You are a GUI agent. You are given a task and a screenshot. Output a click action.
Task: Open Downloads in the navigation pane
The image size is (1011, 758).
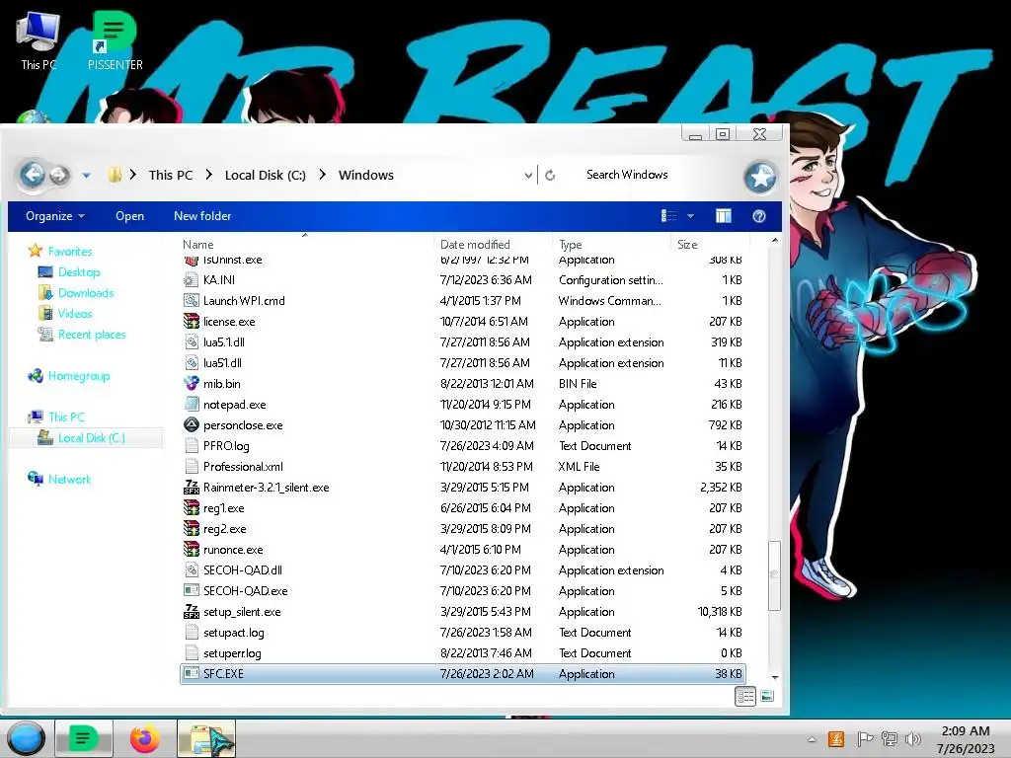86,292
